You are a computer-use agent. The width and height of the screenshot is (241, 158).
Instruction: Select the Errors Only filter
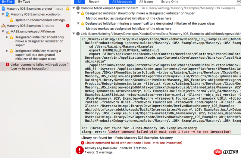point(170,2)
